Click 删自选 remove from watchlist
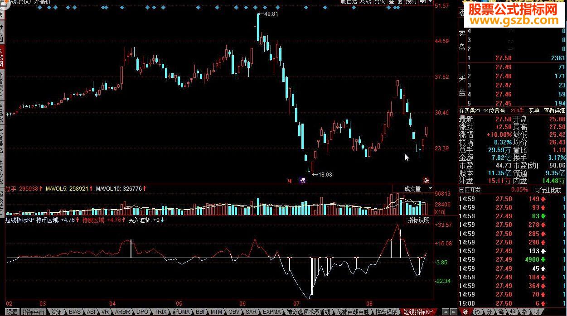Screen dimensions: 567x316 [x=349, y=2]
